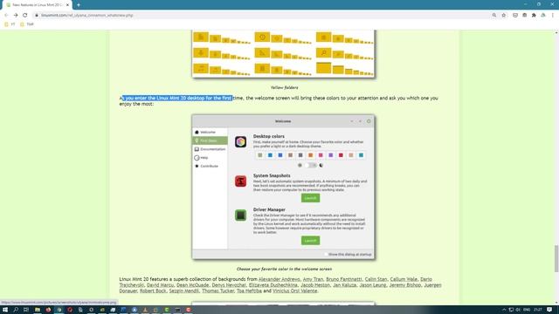Click the page's vertical scrollbar thumb

(556, 259)
